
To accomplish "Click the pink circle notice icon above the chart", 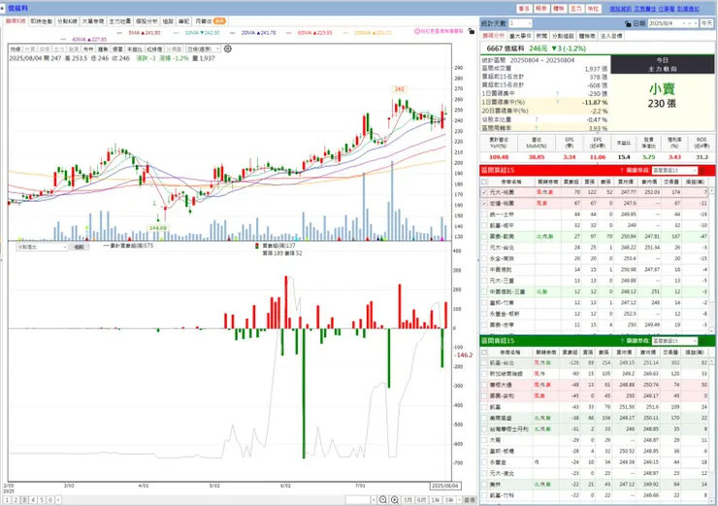I will point(417,31).
